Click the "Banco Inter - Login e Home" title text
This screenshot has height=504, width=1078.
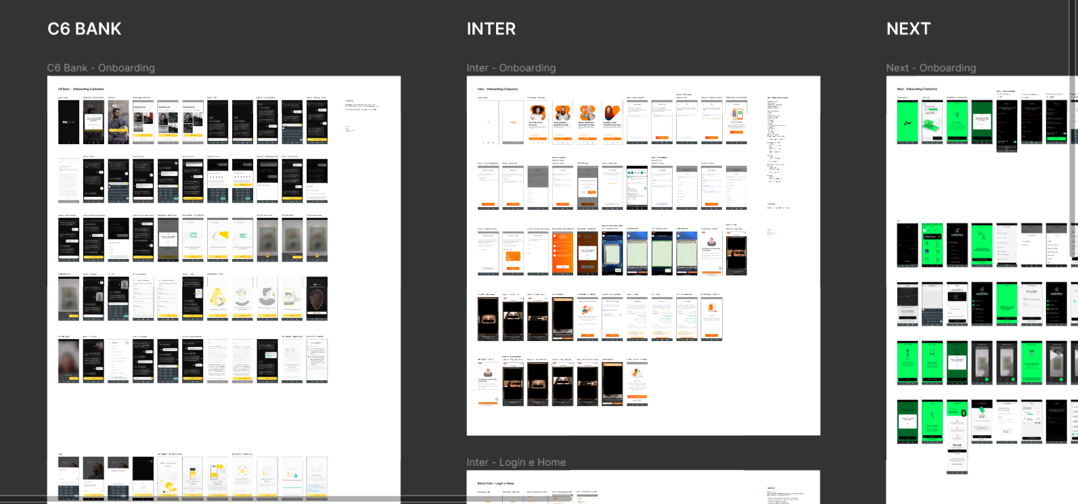point(495,483)
